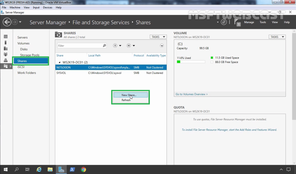The image size is (296, 174).
Task: Sort by the Local Path column header
Action: tap(95, 55)
